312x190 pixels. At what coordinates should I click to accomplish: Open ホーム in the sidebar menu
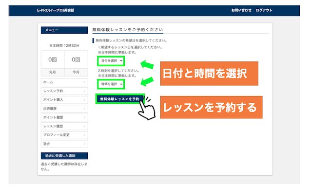[x=64, y=82]
